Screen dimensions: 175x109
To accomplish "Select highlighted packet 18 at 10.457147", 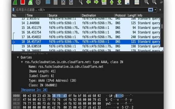I will [86, 42].
